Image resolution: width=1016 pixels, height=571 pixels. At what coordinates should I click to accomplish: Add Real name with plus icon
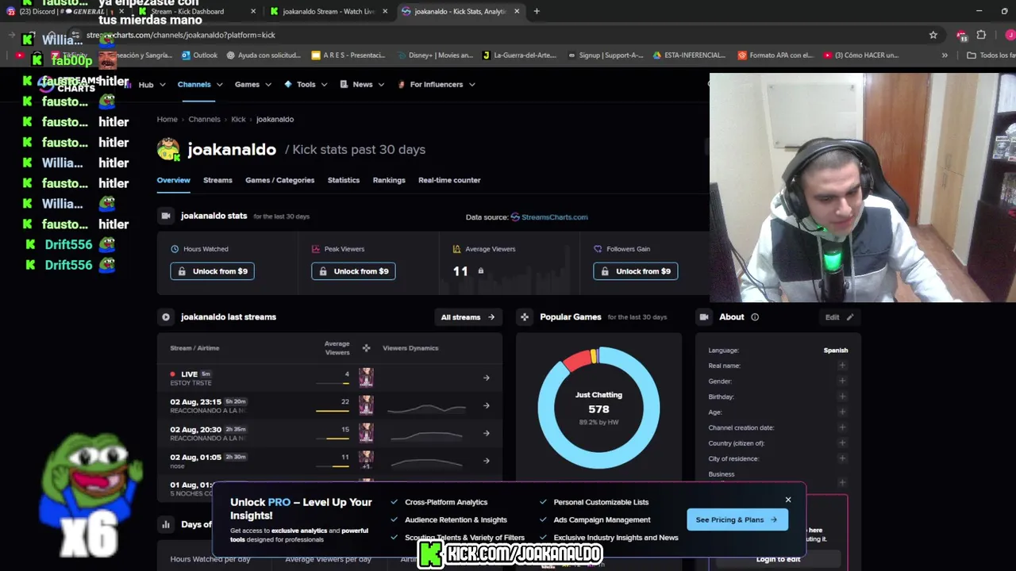click(x=842, y=366)
